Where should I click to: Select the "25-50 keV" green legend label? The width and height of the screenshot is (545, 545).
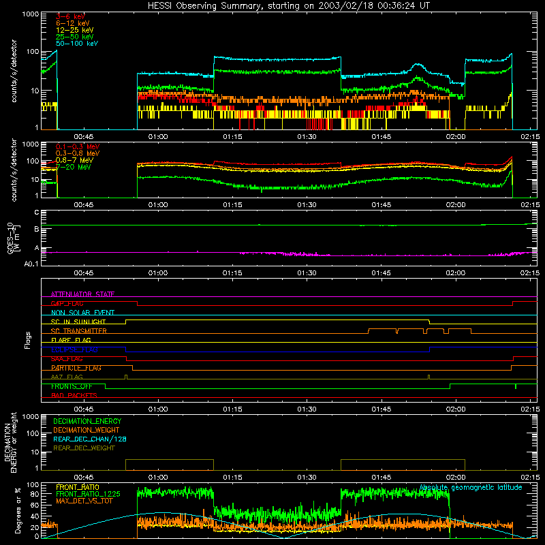pos(74,37)
